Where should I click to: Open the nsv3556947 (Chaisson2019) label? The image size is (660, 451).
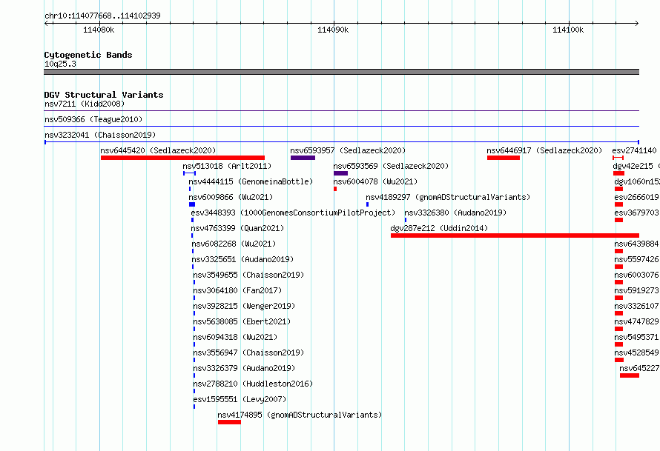[248, 353]
